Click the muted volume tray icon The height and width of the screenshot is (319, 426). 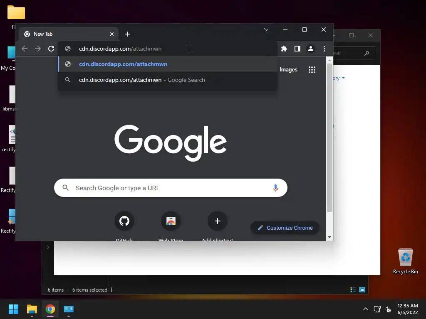click(388, 309)
